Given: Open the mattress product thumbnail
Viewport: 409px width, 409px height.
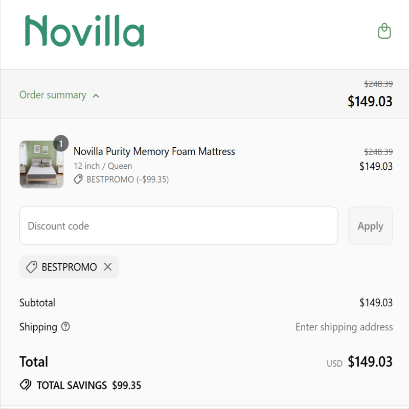Looking at the screenshot, I should pyautogui.click(x=42, y=164).
